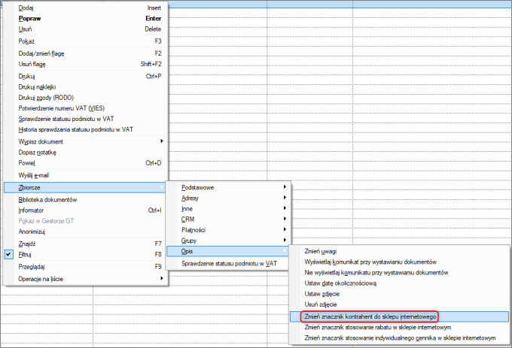Viewport: 512px width, 348px height.
Task: Select Potwierdzenie numeru VAT (VIES)
Action: pos(85,108)
